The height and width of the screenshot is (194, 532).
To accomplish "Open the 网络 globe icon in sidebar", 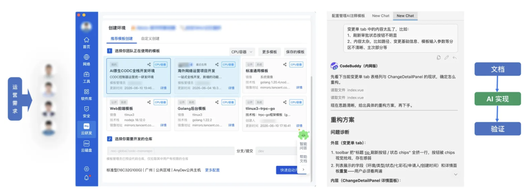I will (x=87, y=57).
